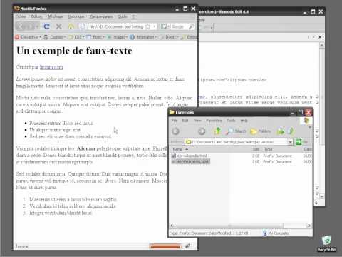Open the File menu in Exercices window
The height and width of the screenshot is (257, 342).
click(175, 121)
